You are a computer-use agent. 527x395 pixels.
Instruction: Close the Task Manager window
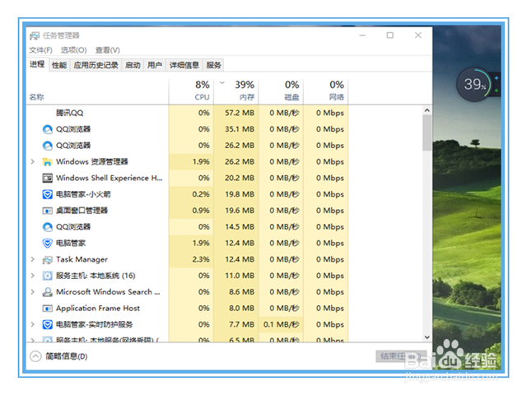(418, 35)
